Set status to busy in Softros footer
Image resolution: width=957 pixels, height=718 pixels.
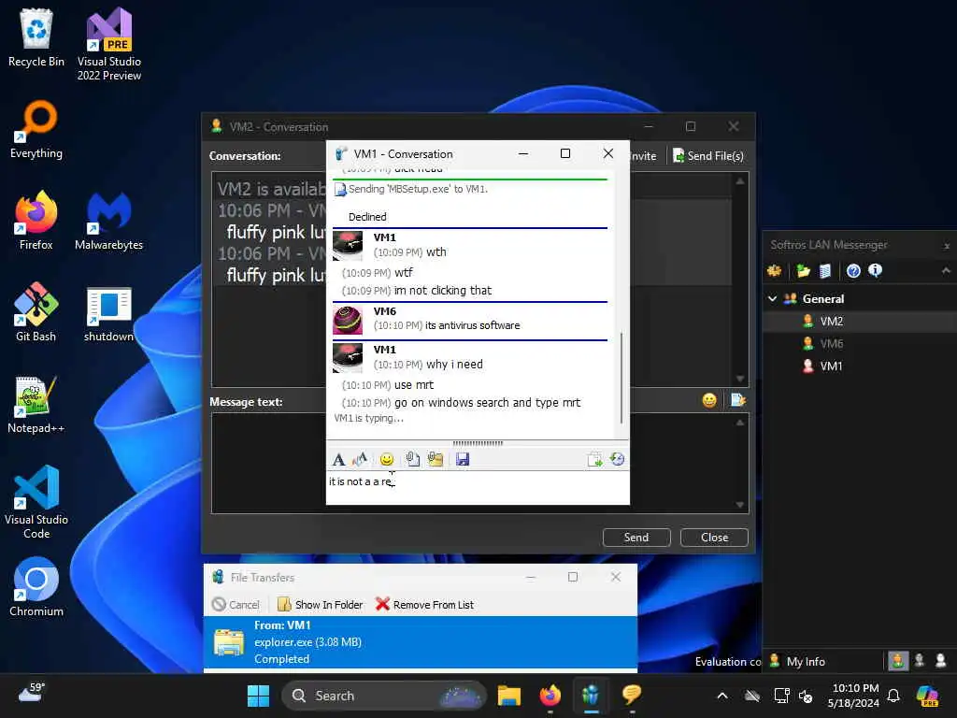tap(920, 661)
